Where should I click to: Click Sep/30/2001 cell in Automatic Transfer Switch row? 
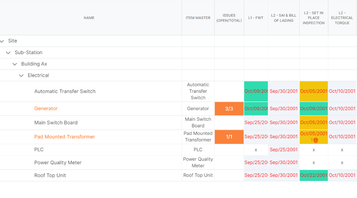tap(284, 91)
